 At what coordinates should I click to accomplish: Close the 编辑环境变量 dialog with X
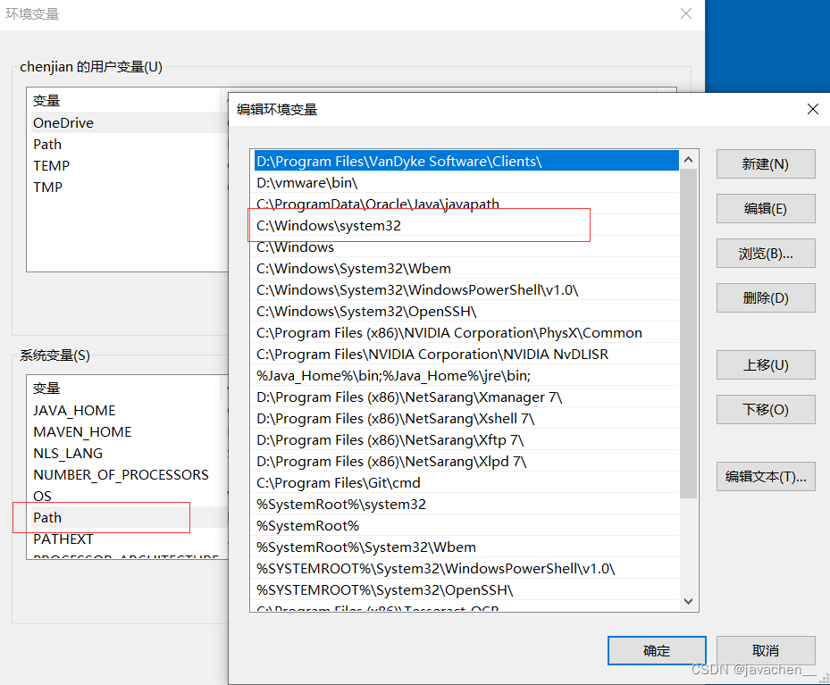point(812,109)
